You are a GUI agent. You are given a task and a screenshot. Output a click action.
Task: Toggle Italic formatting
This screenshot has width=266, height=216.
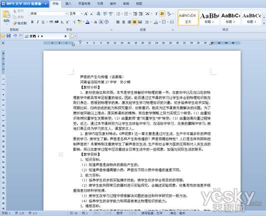coord(37,22)
